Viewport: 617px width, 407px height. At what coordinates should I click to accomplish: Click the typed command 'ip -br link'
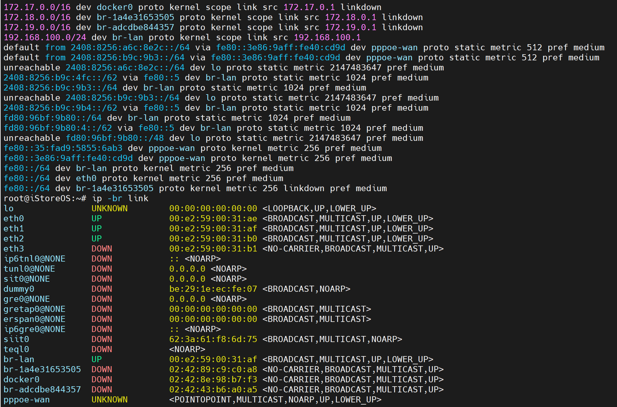120,198
